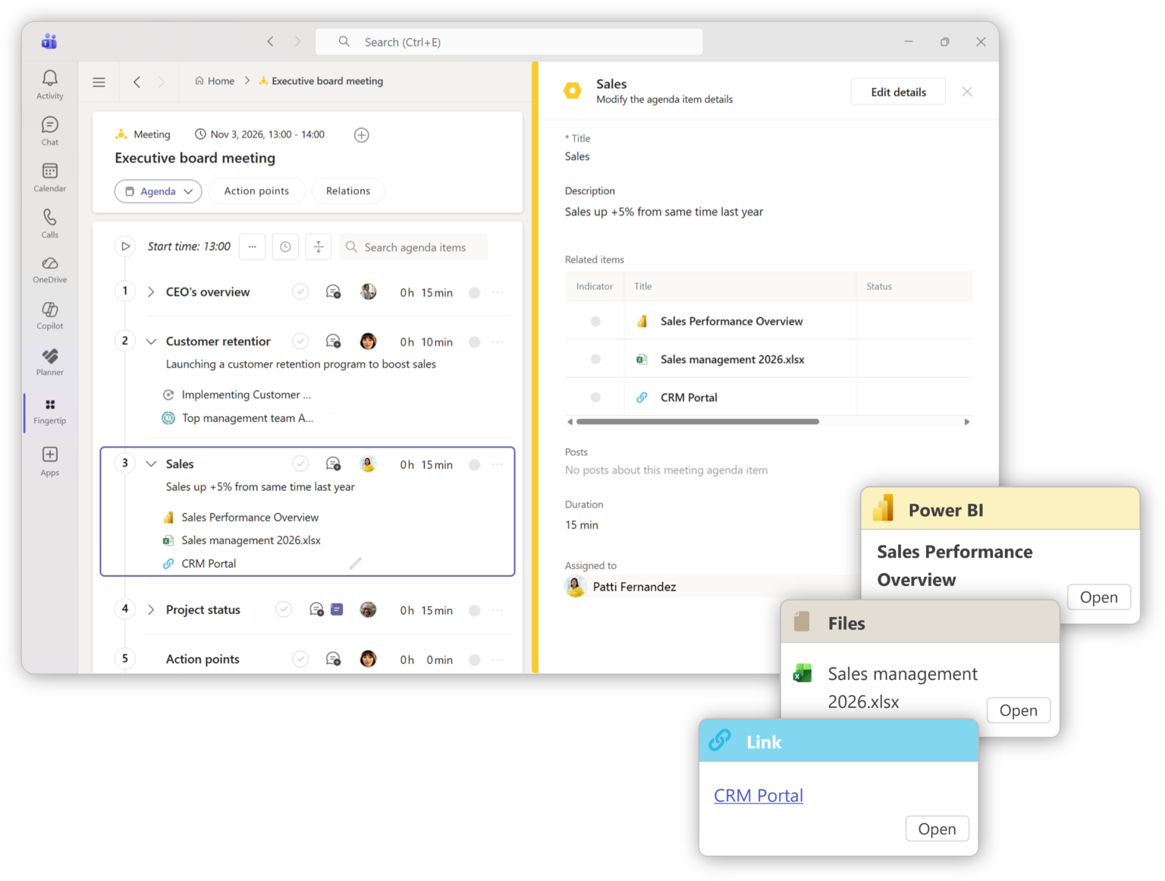This screenshot has width=1165, height=881.
Task: Switch to the Action points tab
Action: click(x=256, y=191)
